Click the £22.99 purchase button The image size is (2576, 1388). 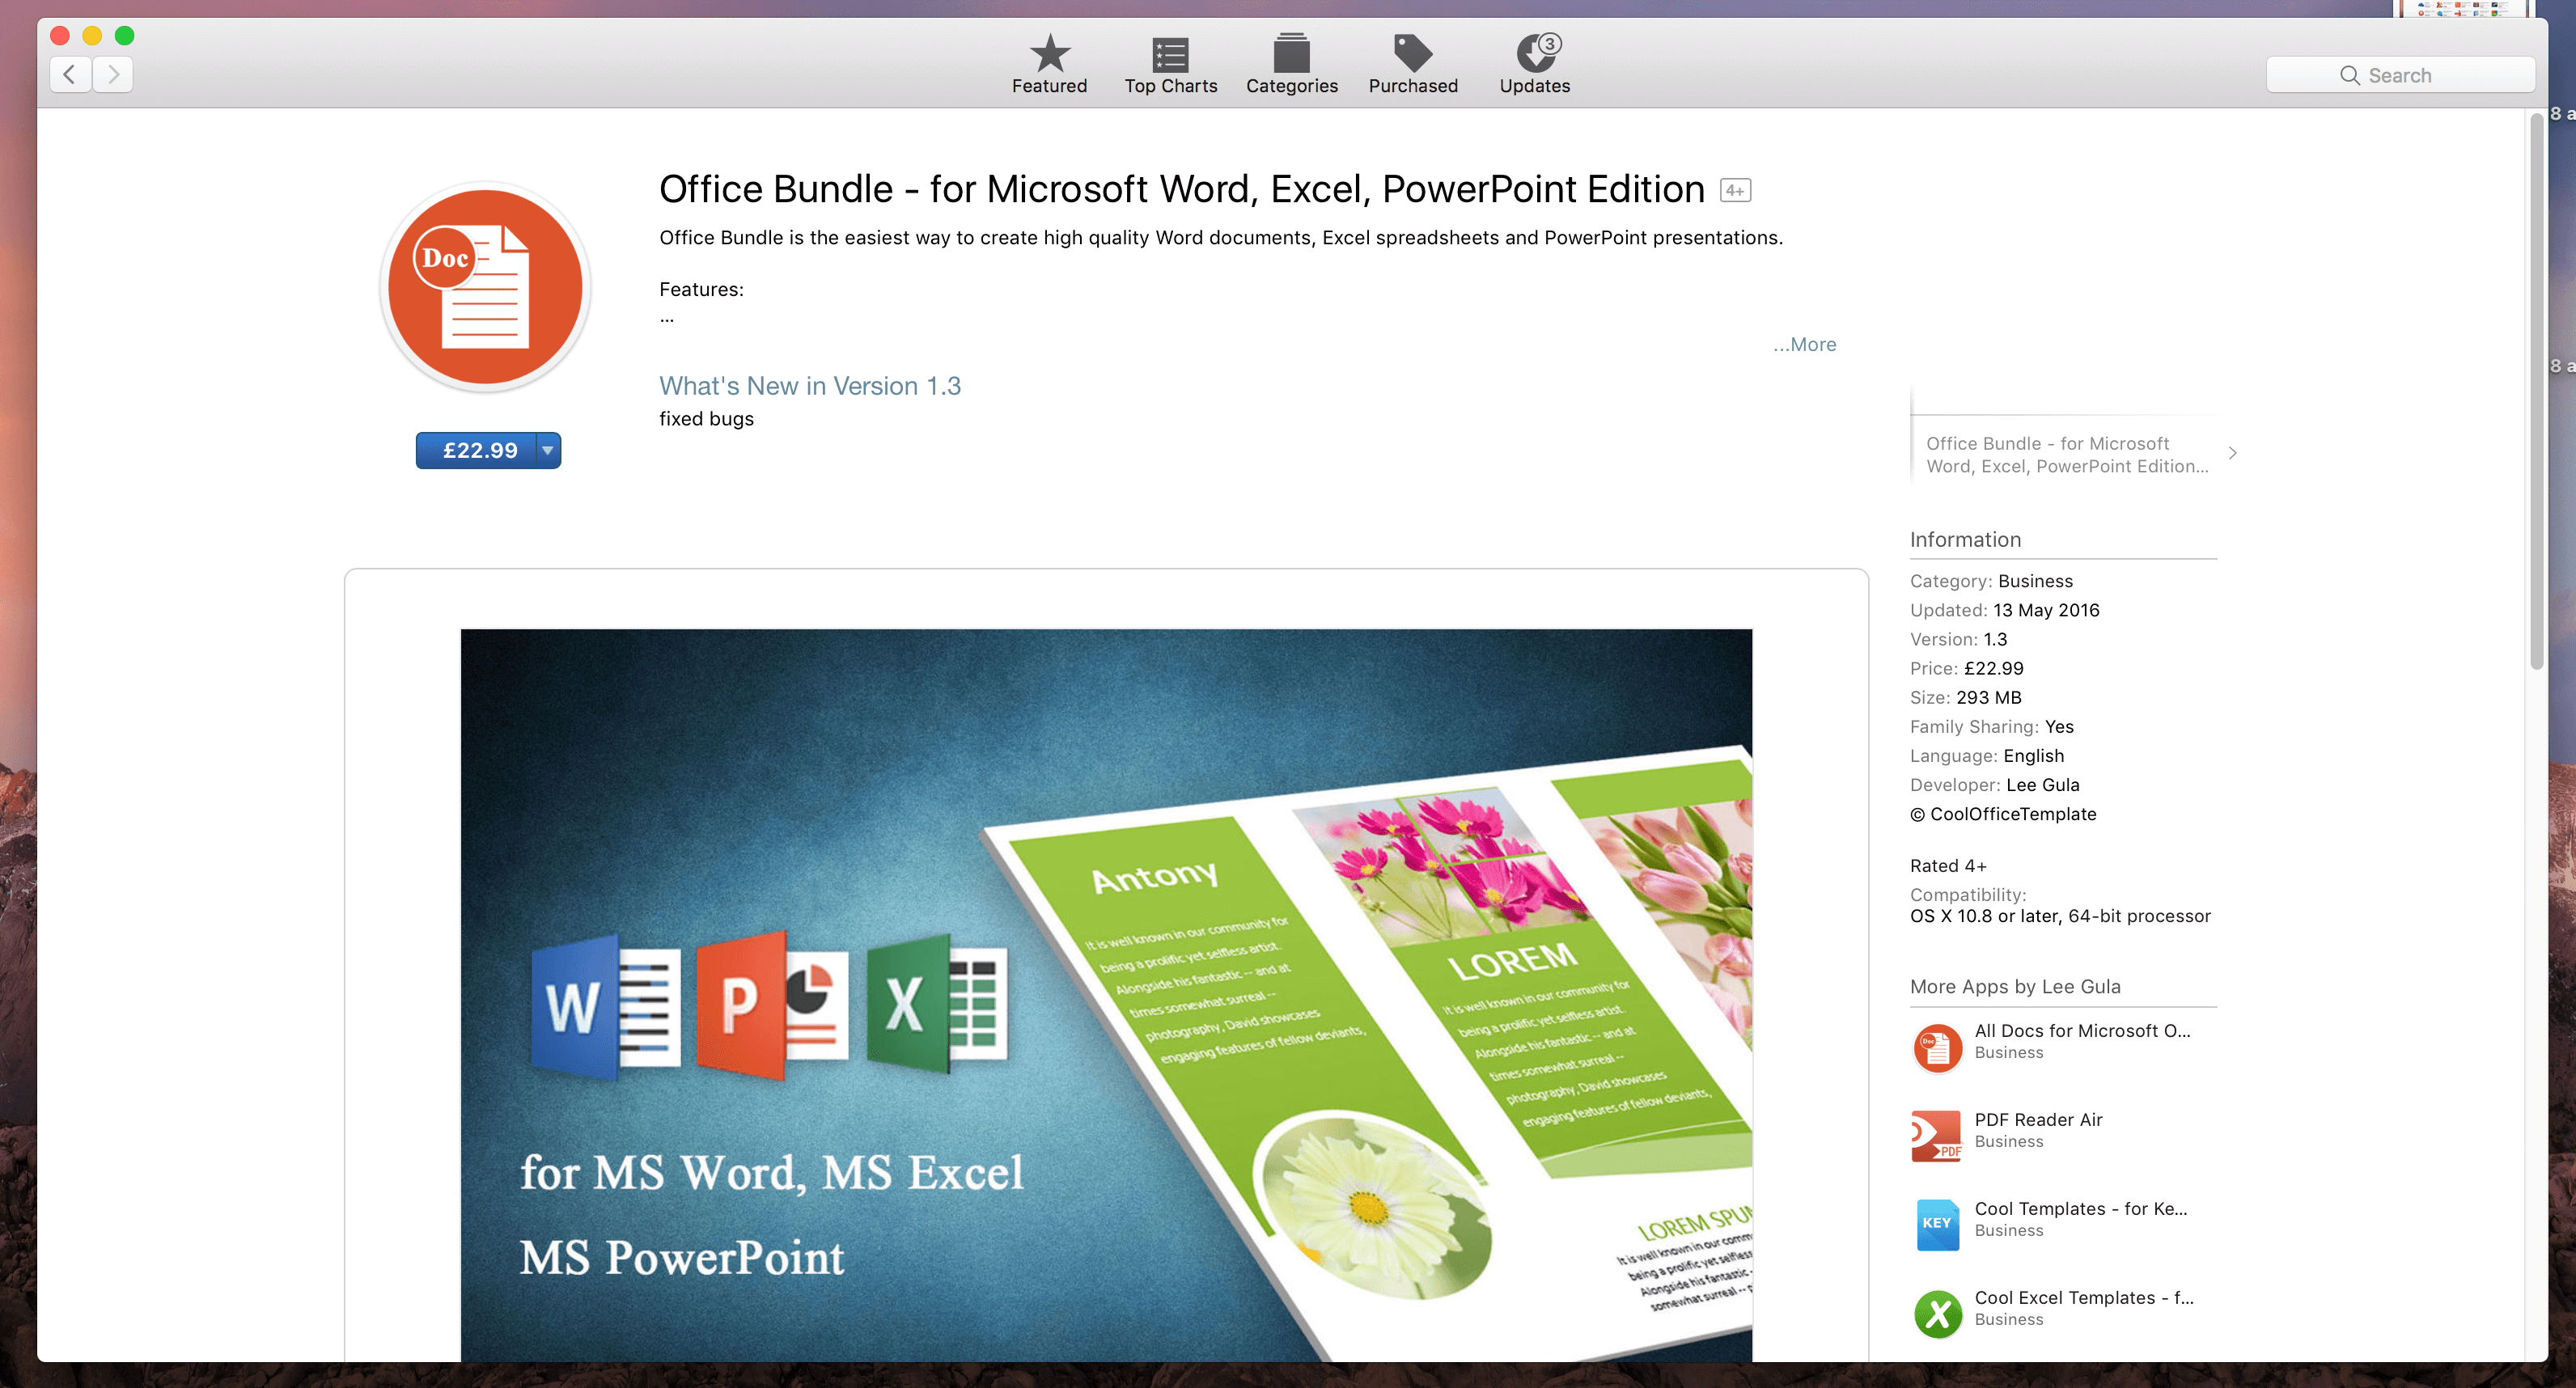479,450
